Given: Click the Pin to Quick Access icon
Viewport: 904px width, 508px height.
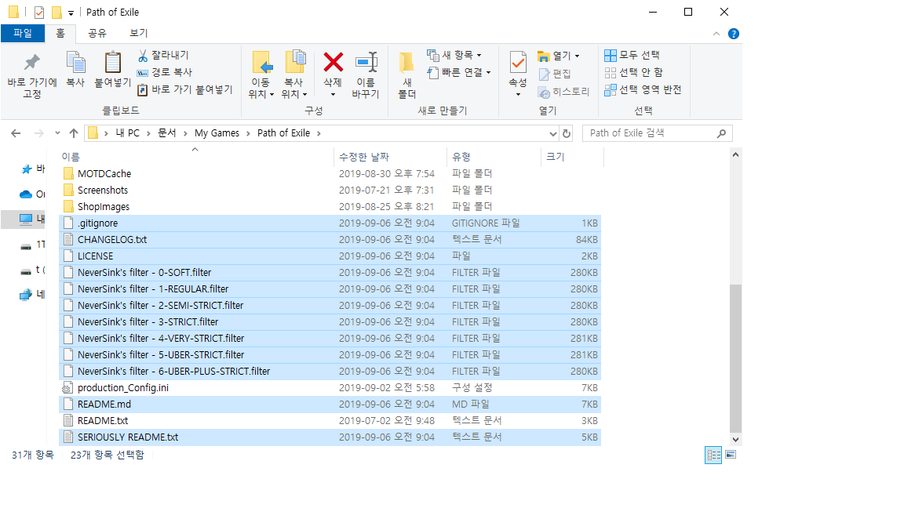Looking at the screenshot, I should point(31,62).
